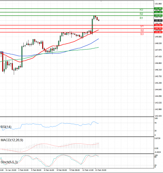Image resolution: width=163 pixels, height=173 pixels.
Task: Click the tall green candle near 13 Feb
Action: [x=92, y=26]
